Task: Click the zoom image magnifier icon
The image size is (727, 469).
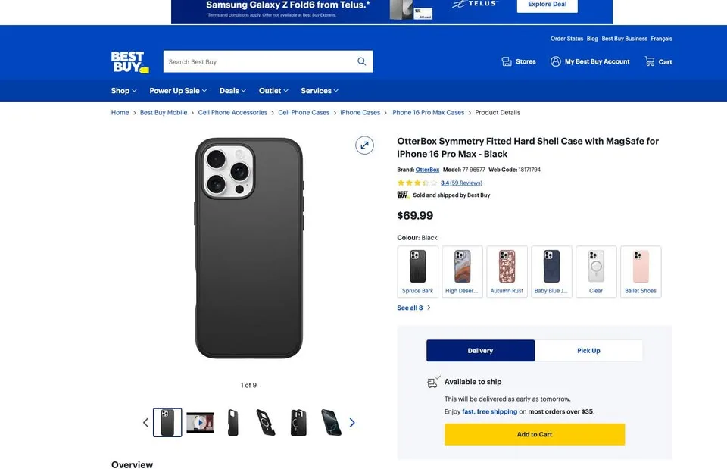Action: click(364, 145)
